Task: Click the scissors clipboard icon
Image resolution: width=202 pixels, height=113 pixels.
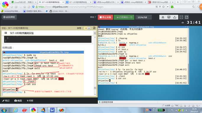Action: tap(163, 17)
